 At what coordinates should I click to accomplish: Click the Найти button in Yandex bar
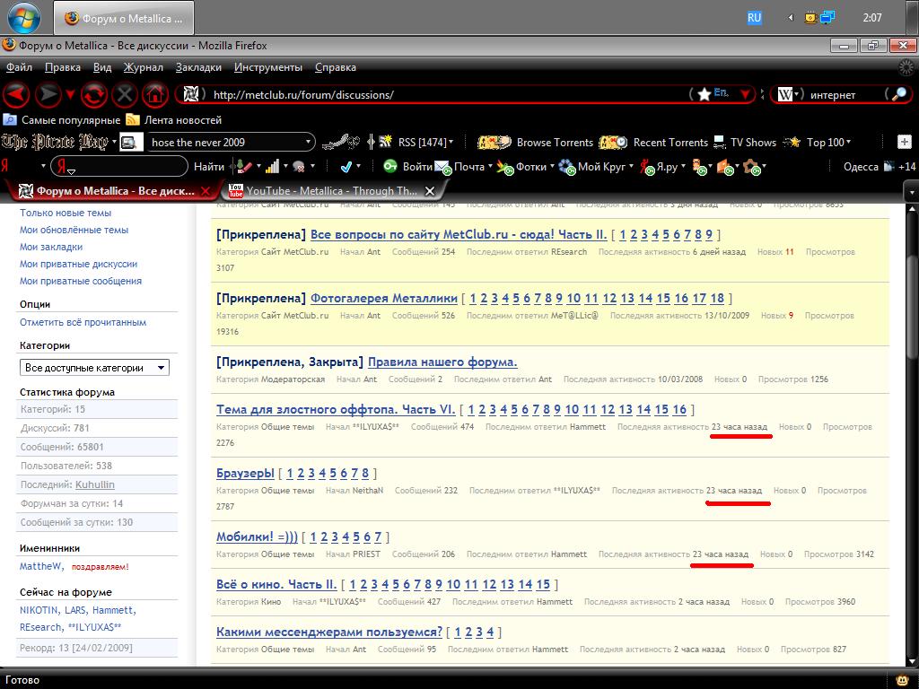(208, 166)
